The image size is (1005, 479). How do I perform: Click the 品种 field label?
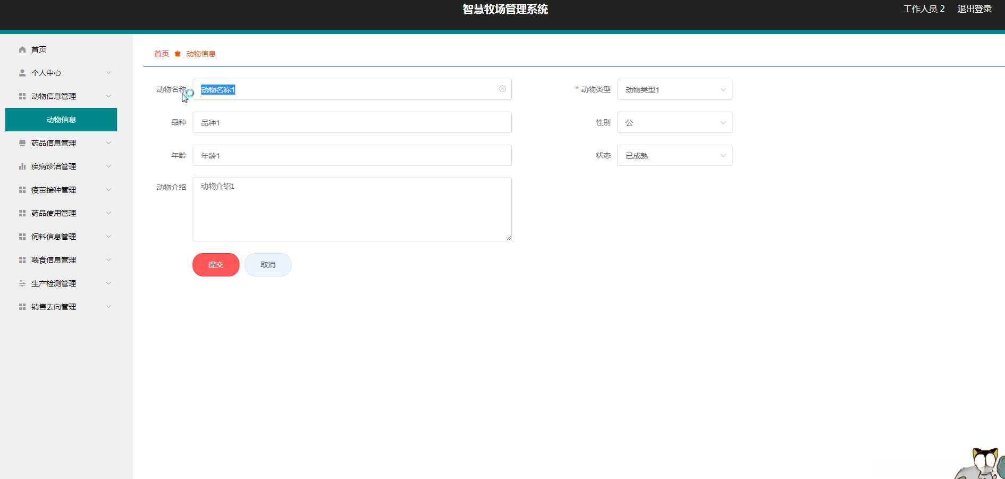coord(179,122)
